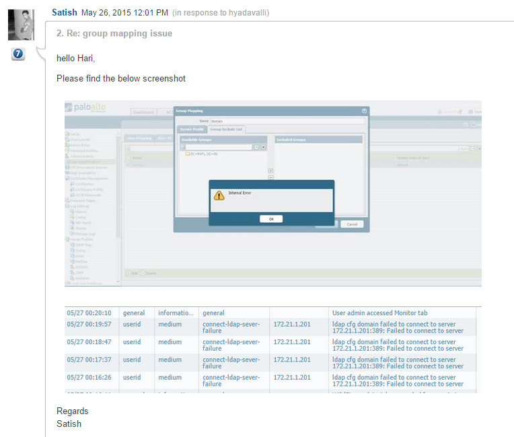Select Log Settings in the sidebar
Viewport: 514px width, 437px height.
pyautogui.click(x=77, y=206)
